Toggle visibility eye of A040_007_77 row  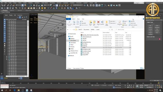(x=8, y=24)
